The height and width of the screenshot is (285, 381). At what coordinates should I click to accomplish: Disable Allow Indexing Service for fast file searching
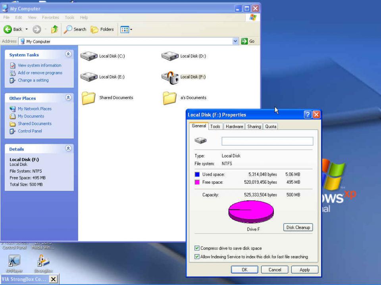[197, 256]
